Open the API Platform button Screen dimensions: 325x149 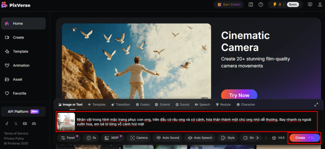coord(24,112)
